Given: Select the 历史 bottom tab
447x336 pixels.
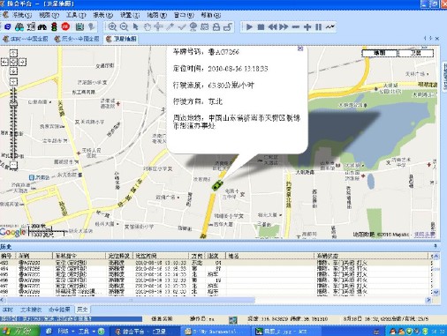Looking at the screenshot, I should click(x=82, y=310).
